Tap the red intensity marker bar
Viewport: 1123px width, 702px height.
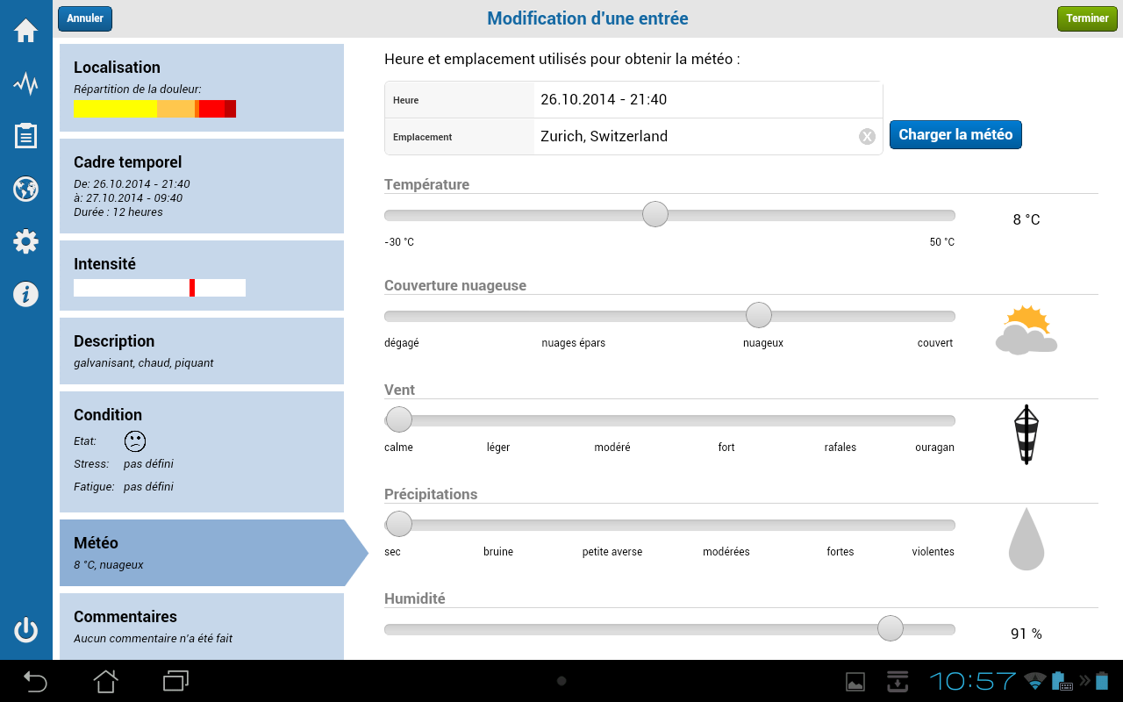(x=192, y=288)
